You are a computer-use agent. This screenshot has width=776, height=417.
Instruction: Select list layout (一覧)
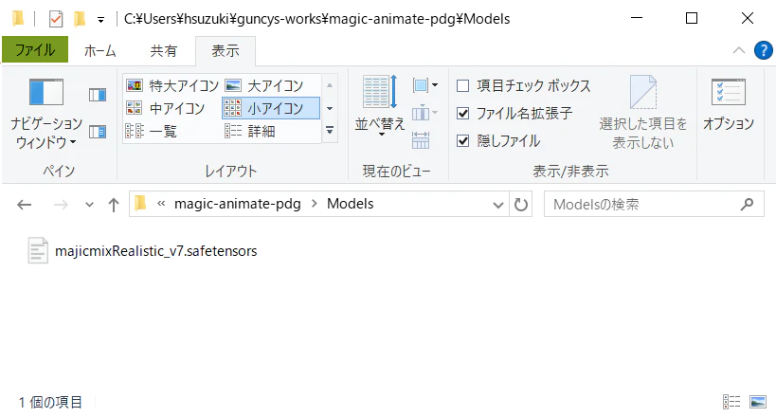coord(151,131)
